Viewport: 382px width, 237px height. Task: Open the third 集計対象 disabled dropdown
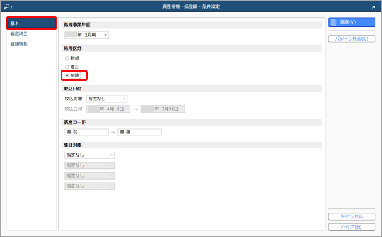[89, 176]
